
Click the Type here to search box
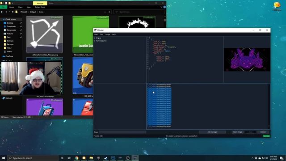[x=33, y=158]
